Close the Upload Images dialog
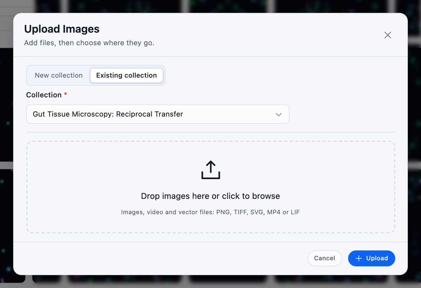The image size is (421, 288). pyautogui.click(x=388, y=35)
